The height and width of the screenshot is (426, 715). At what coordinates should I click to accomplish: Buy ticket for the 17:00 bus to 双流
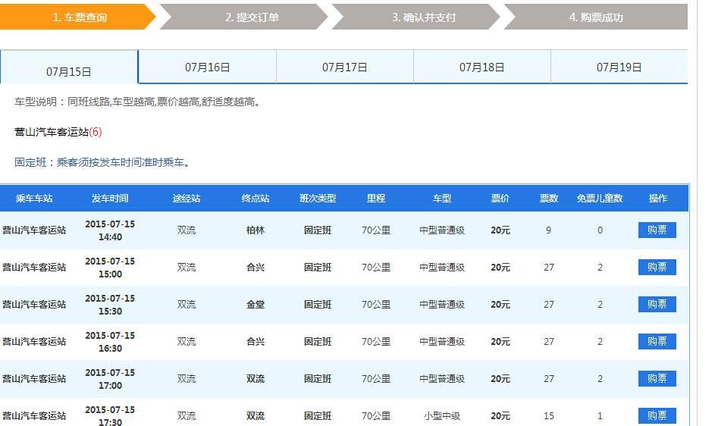coord(657,379)
